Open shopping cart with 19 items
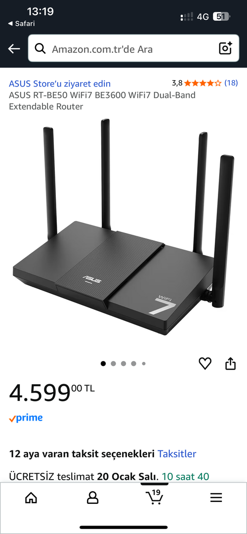247x534 pixels. point(154,497)
